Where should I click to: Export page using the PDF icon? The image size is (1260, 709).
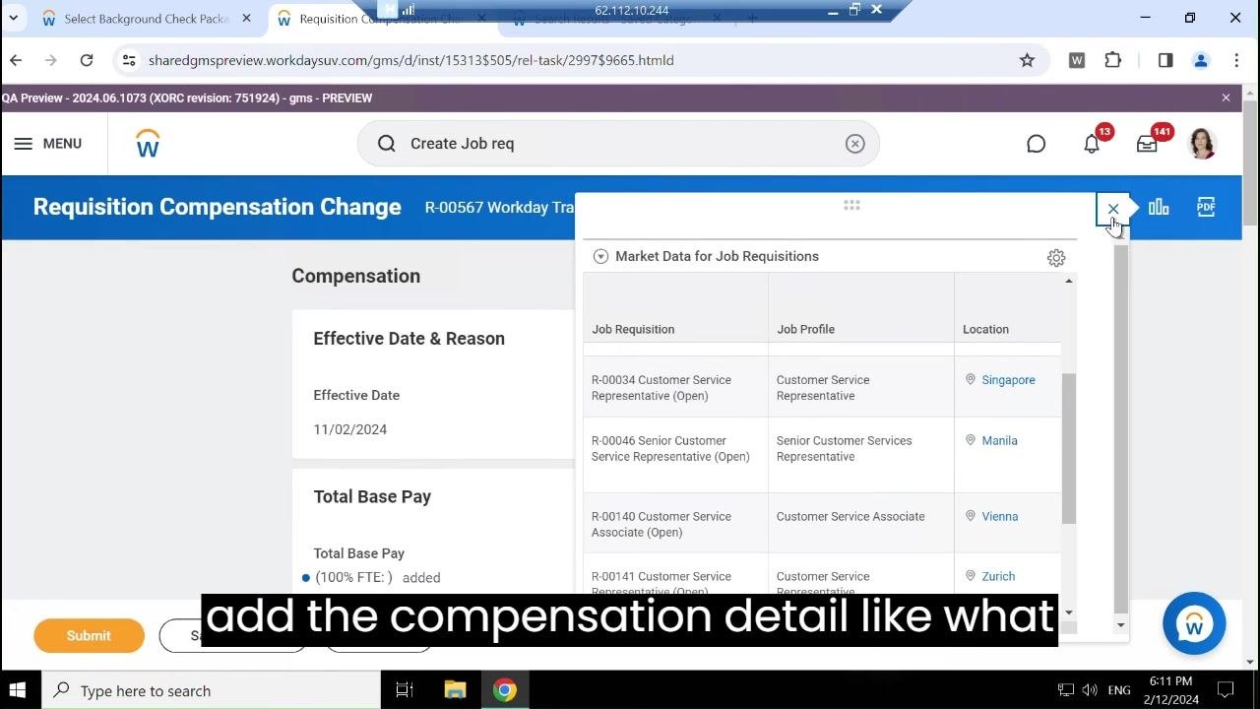point(1206,207)
